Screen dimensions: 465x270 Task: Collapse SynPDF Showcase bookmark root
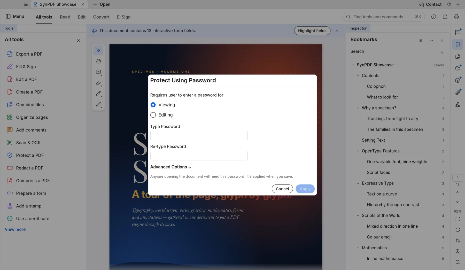(x=353, y=65)
